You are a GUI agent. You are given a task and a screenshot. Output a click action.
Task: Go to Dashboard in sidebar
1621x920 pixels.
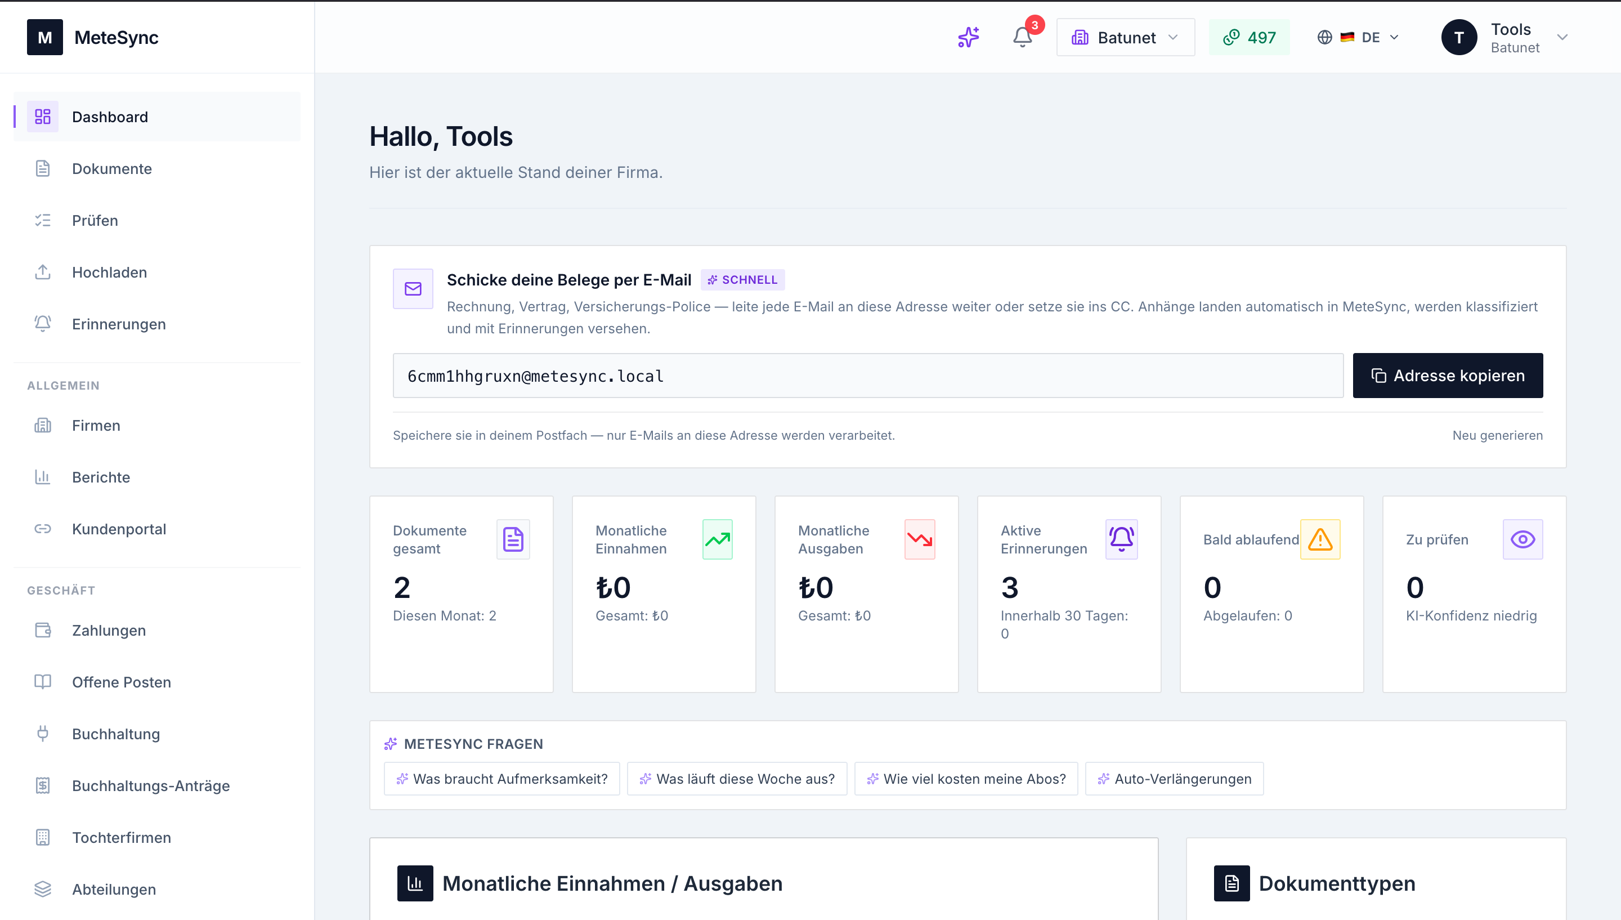click(x=156, y=117)
